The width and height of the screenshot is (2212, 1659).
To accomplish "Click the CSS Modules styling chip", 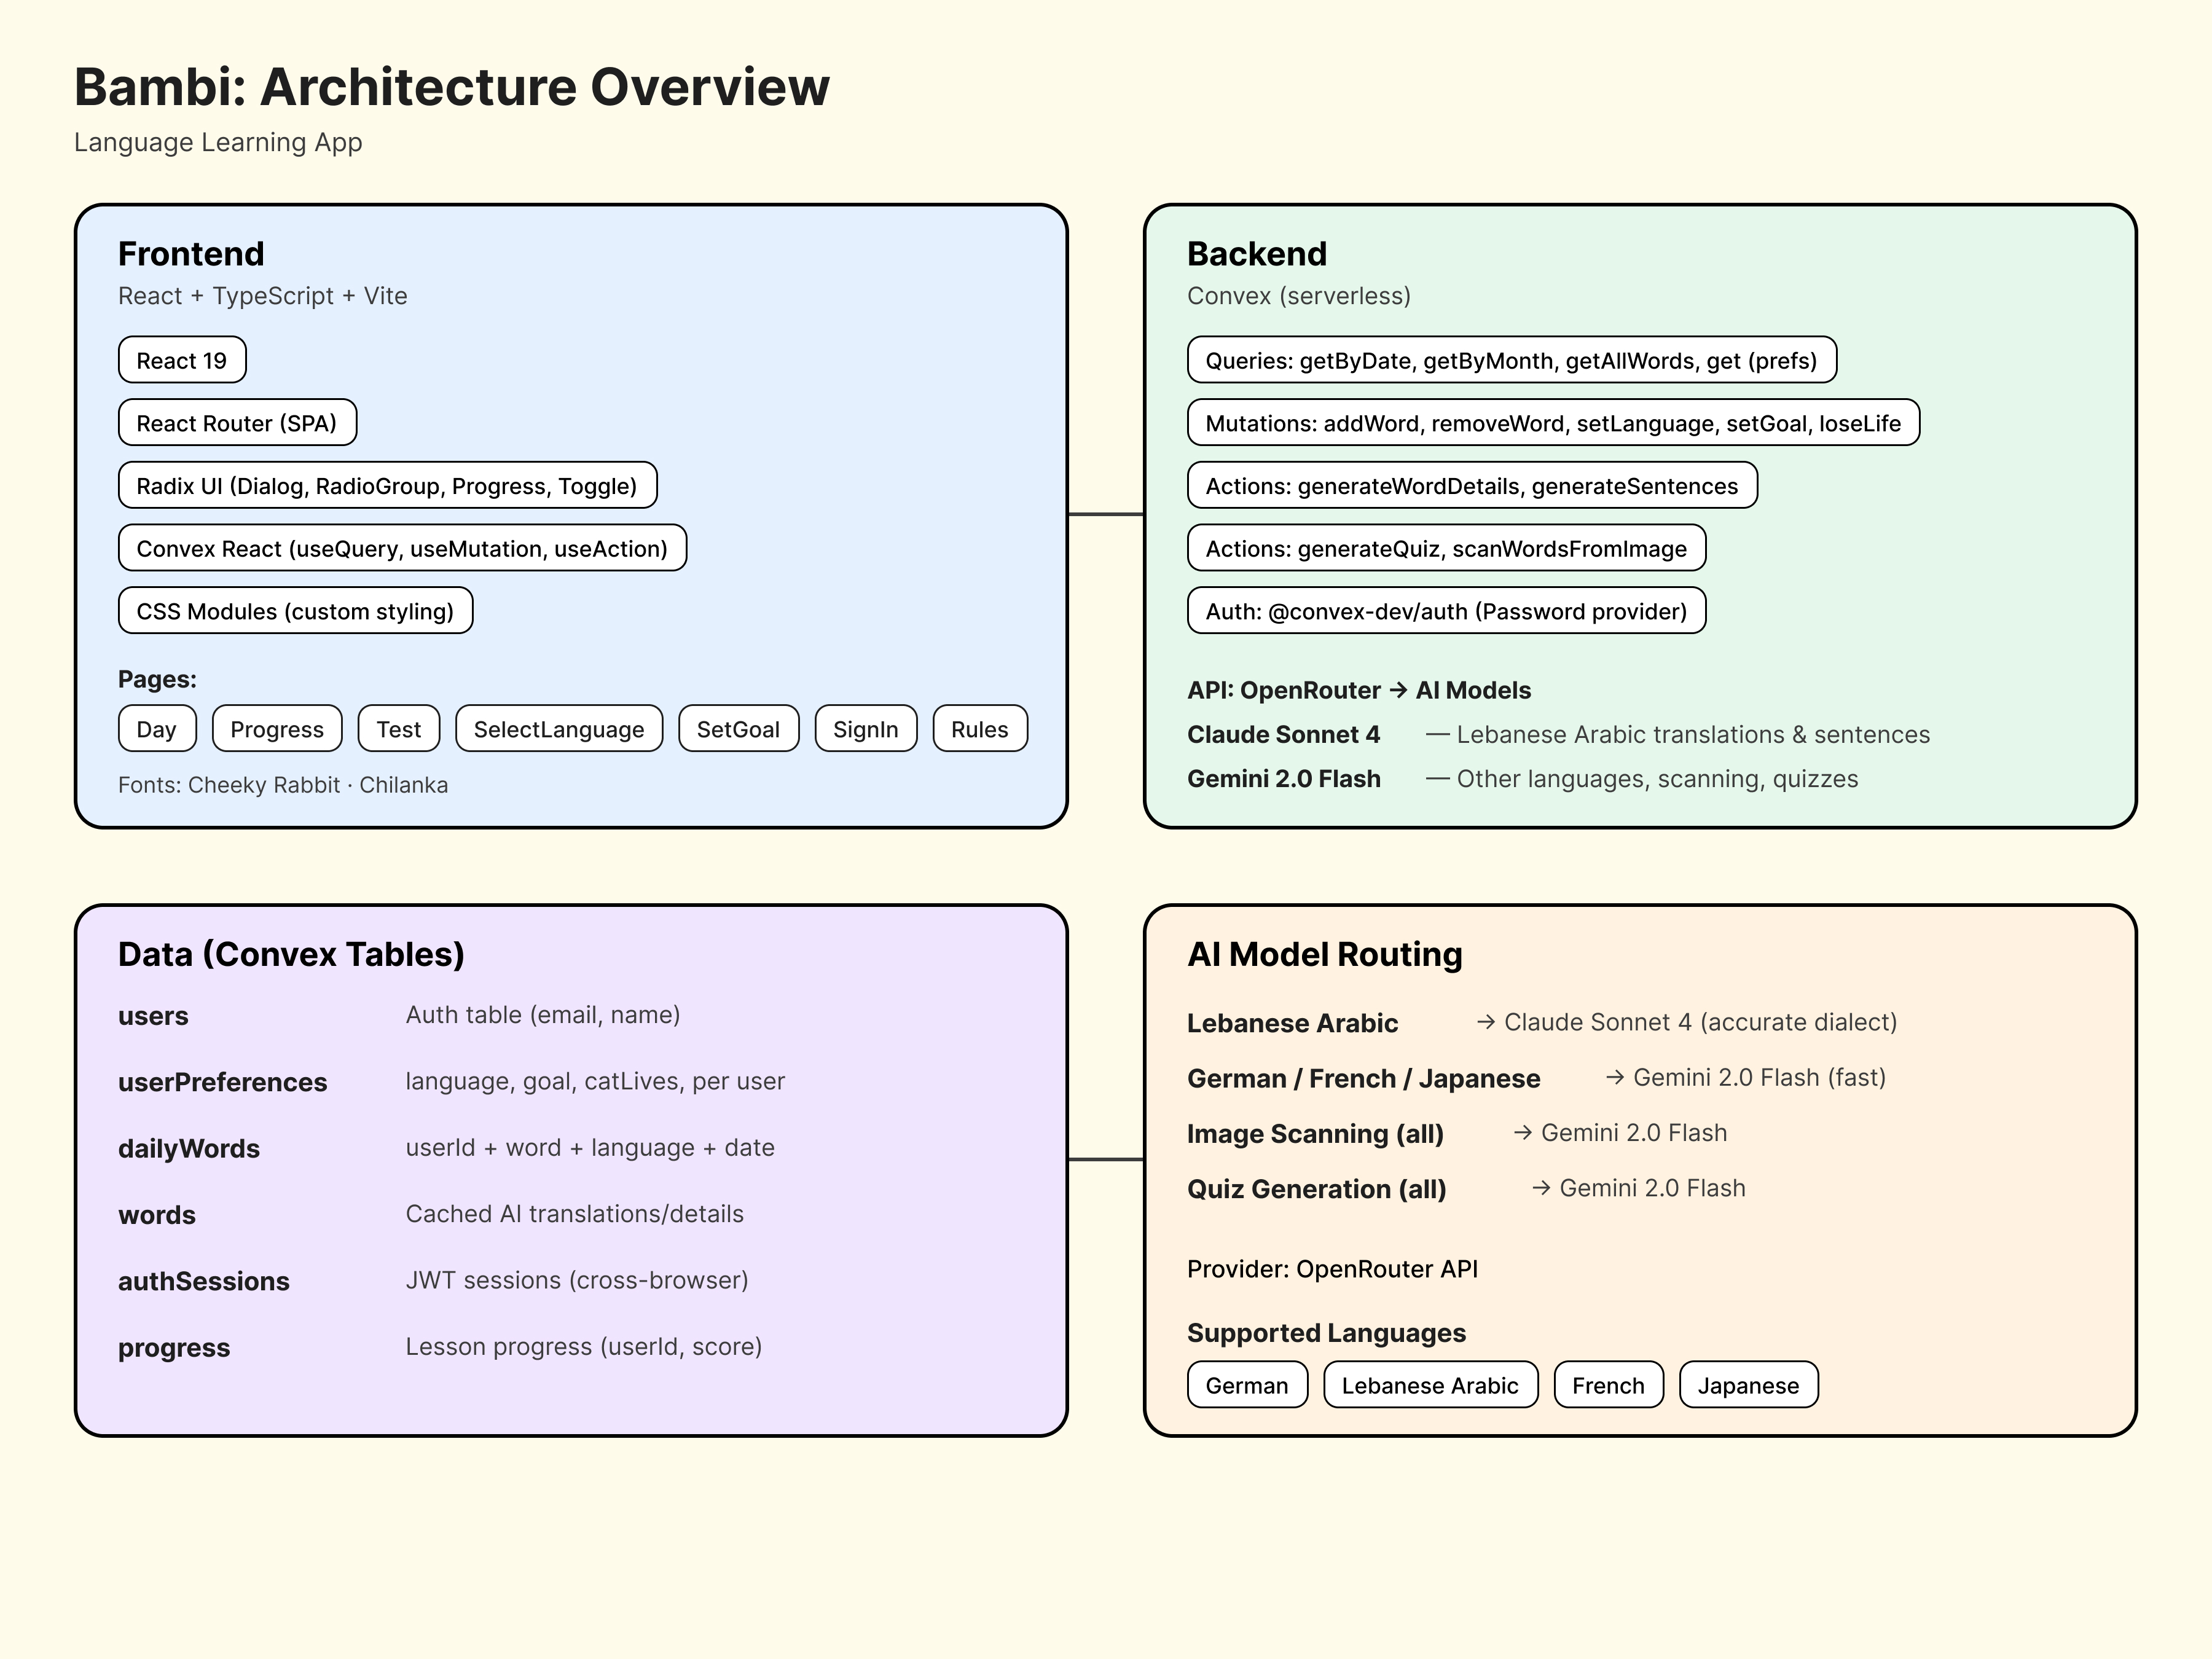I will [295, 611].
